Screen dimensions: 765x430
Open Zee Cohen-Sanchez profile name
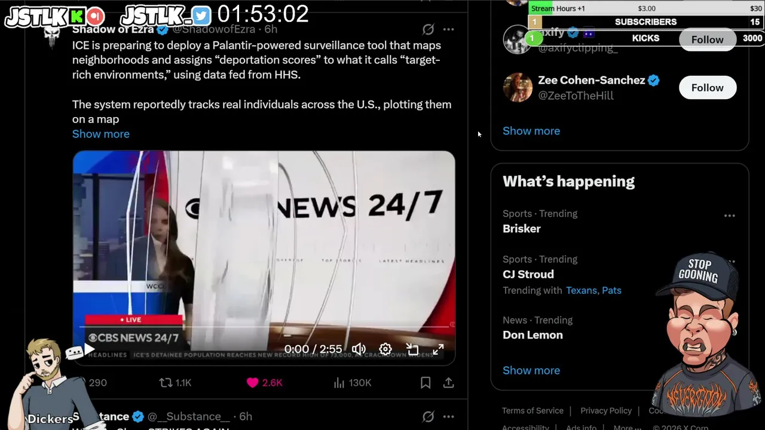pos(591,80)
